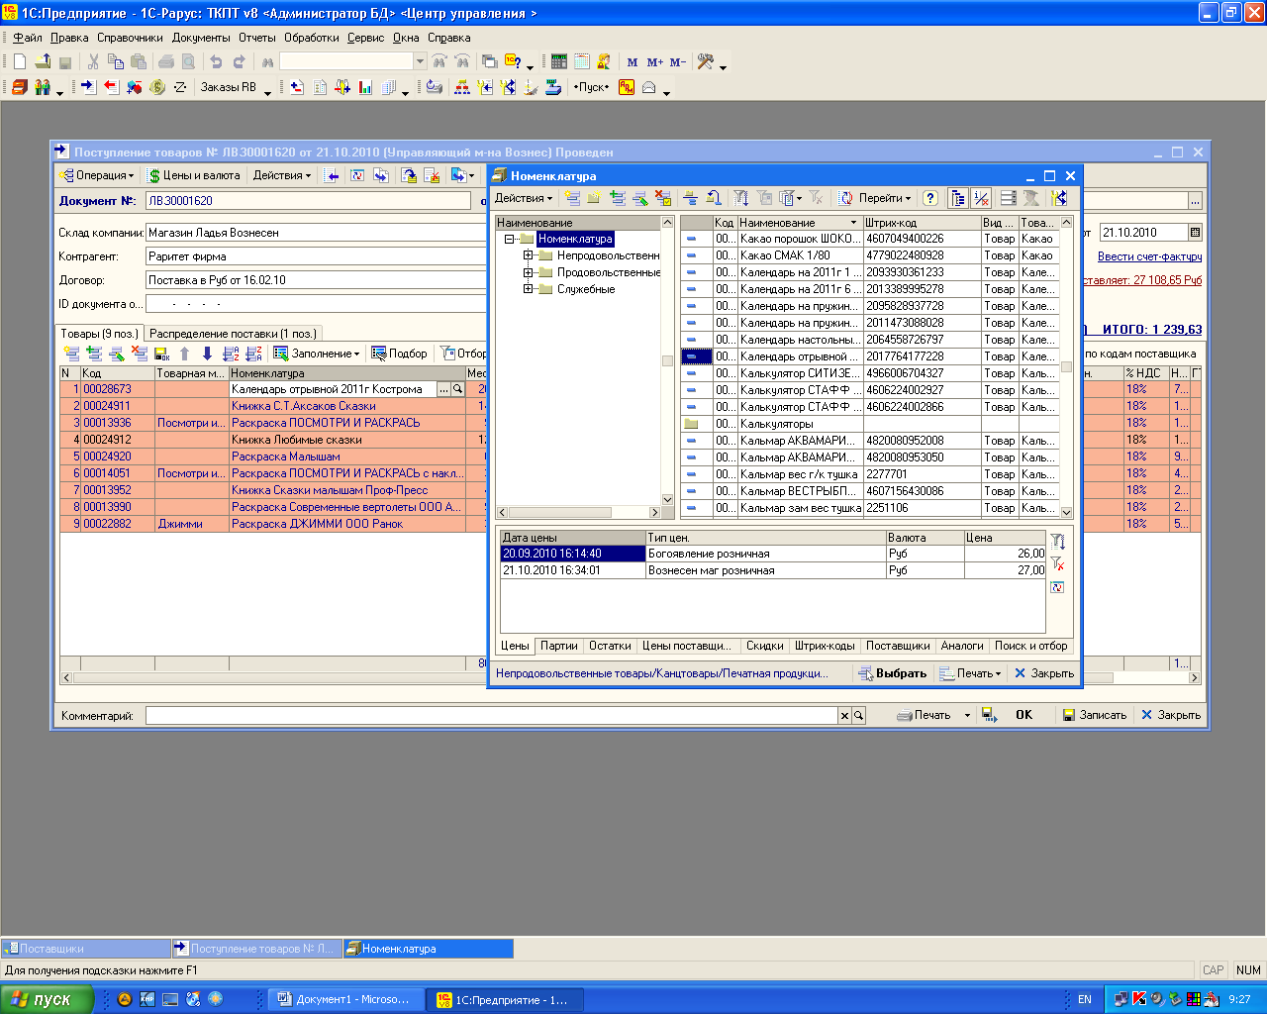
Task: Click Документ1 - Microsoft Word taskbar button
Action: [x=345, y=1000]
